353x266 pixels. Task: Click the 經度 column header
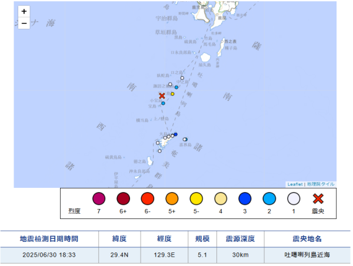click(x=164, y=239)
